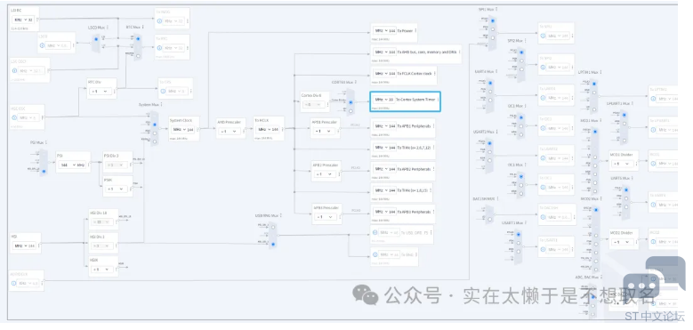Click the info icon in the LSCO box

[x=43, y=45]
